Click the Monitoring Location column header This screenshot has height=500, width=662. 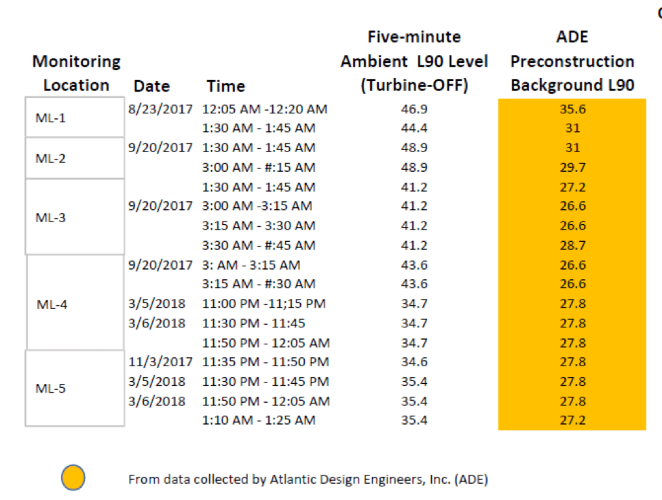76,73
